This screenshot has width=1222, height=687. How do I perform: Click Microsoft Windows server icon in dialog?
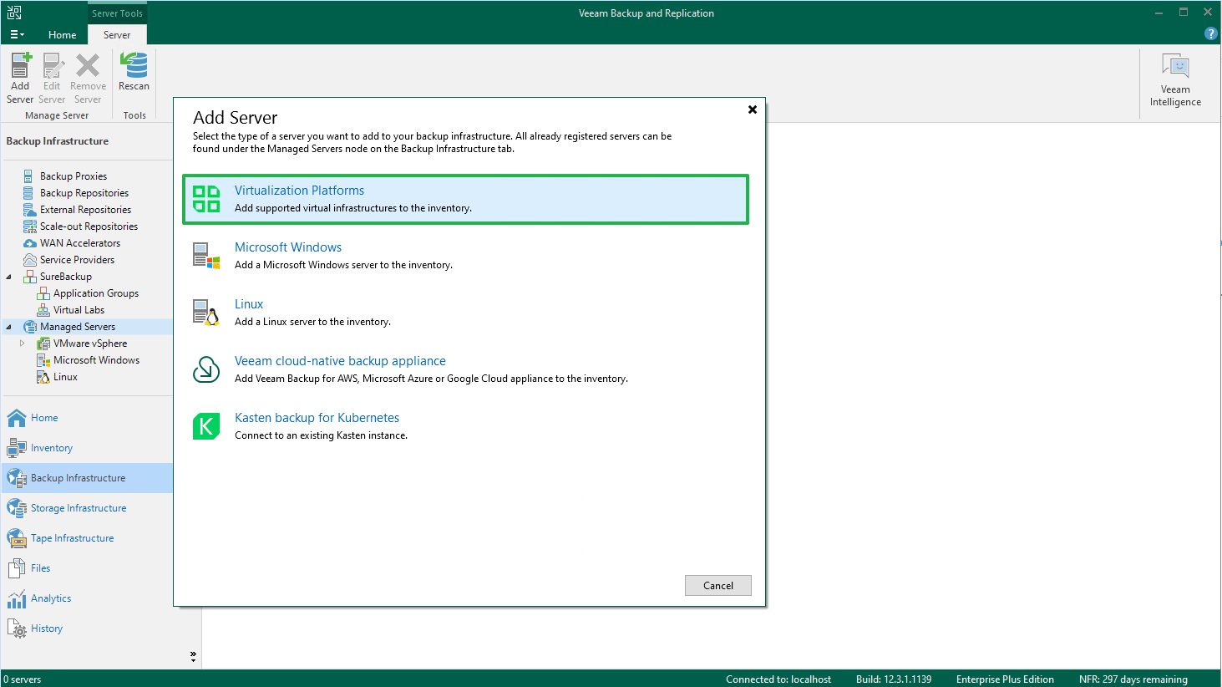206,256
